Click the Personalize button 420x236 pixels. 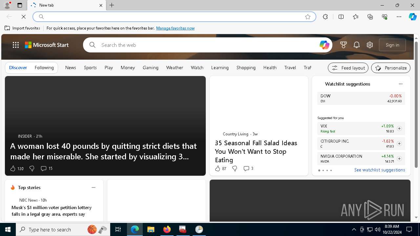(391, 68)
